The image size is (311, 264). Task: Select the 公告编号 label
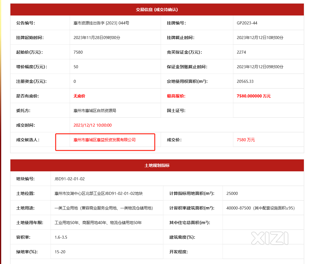tap(26, 23)
